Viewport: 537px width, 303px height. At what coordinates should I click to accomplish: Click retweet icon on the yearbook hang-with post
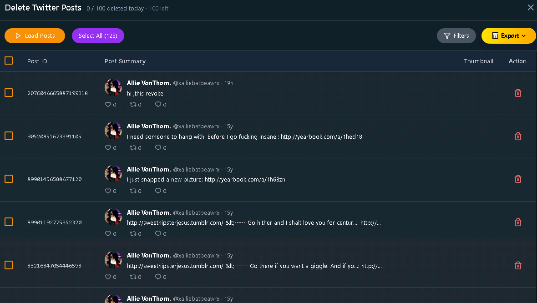[x=133, y=147]
